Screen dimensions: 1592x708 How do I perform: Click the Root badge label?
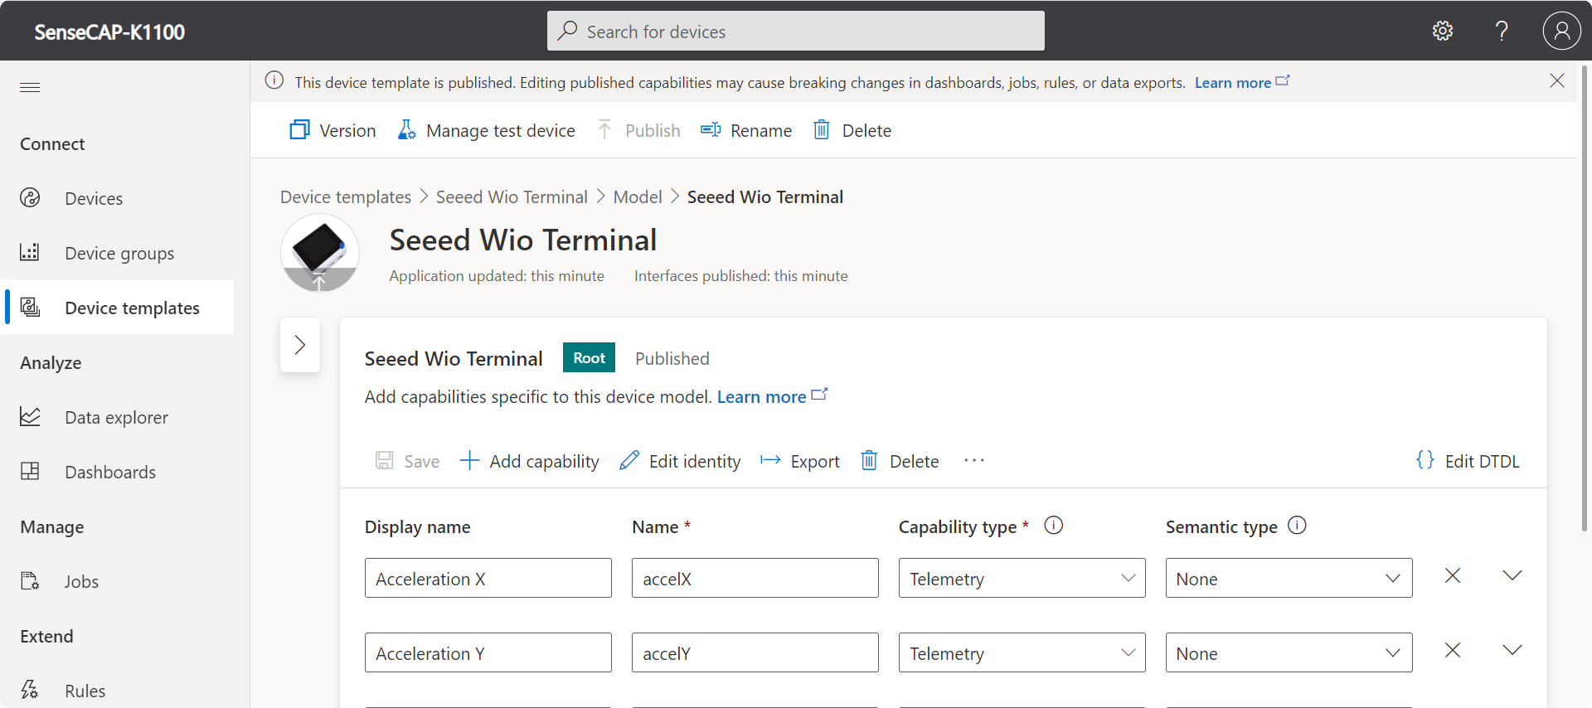tap(590, 357)
